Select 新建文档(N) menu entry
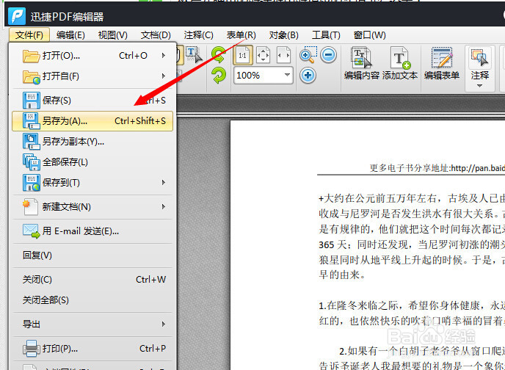This screenshot has width=505, height=370. [x=92, y=207]
